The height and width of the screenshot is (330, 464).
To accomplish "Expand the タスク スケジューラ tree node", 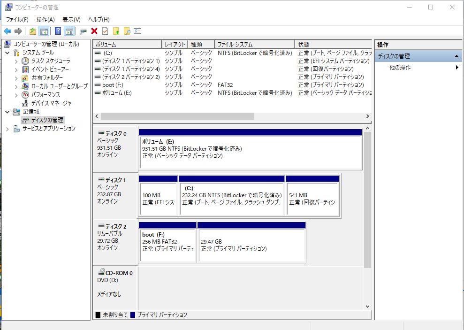I will (16, 61).
